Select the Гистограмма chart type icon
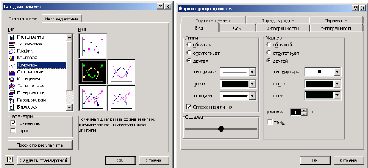368x168 pixels. pyautogui.click(x=12, y=37)
